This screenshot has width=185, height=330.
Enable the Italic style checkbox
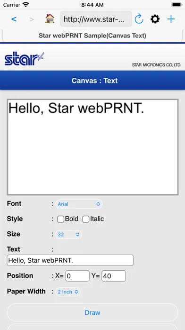point(86,220)
